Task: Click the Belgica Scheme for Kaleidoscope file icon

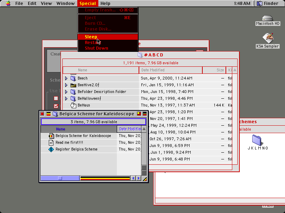Action: 51,136
